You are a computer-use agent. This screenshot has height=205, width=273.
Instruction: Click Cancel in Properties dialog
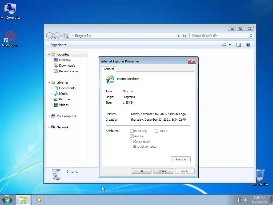tap(163, 171)
